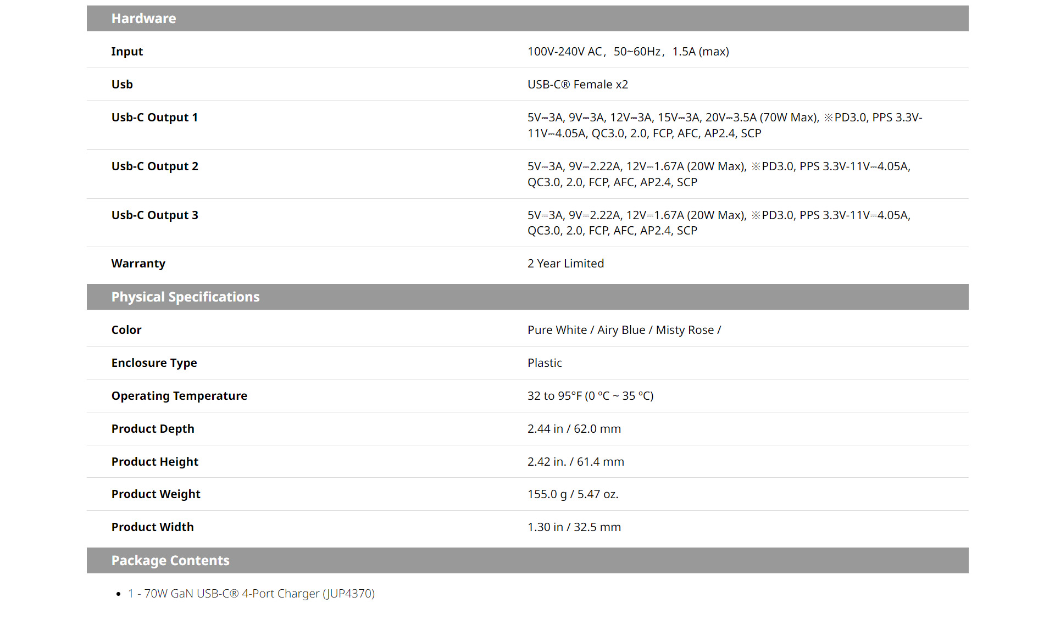Click the Warranty row label

[x=138, y=264]
